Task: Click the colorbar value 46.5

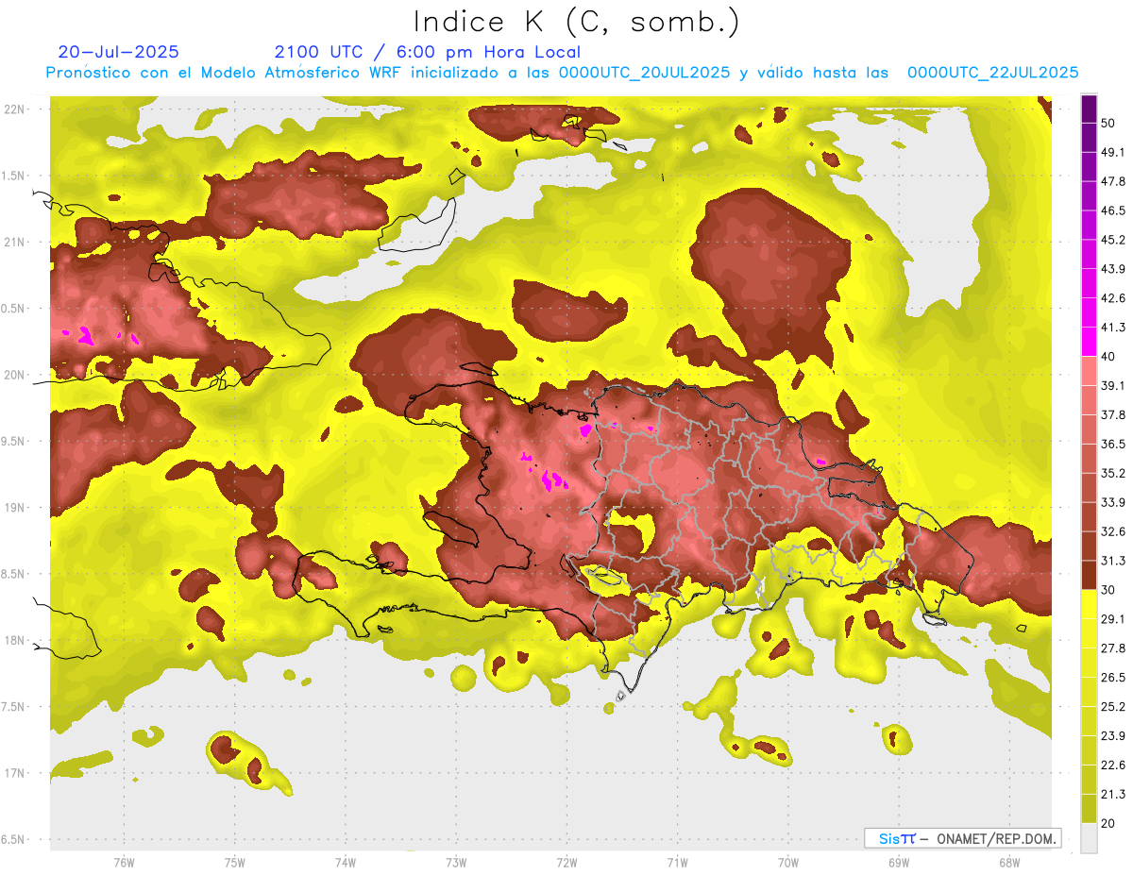Action: point(1113,210)
